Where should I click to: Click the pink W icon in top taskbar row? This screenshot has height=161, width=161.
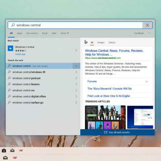click(21, 150)
